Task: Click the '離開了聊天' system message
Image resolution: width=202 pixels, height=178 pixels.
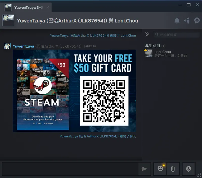Action: pyautogui.click(x=98, y=136)
